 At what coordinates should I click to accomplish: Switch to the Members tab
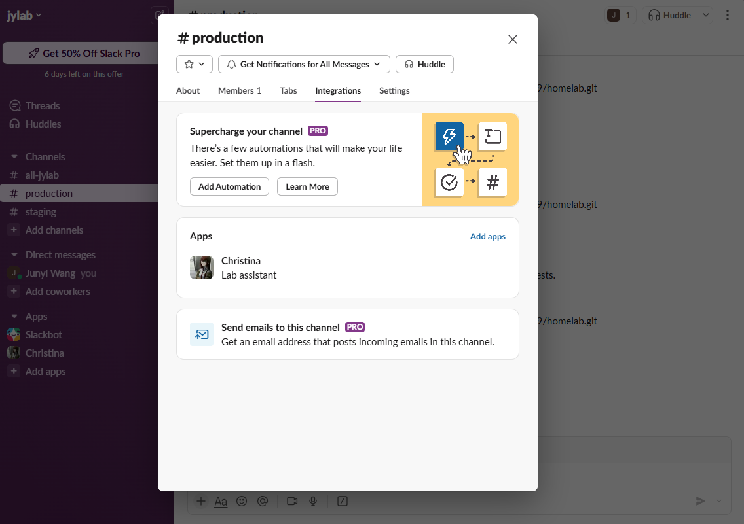240,90
